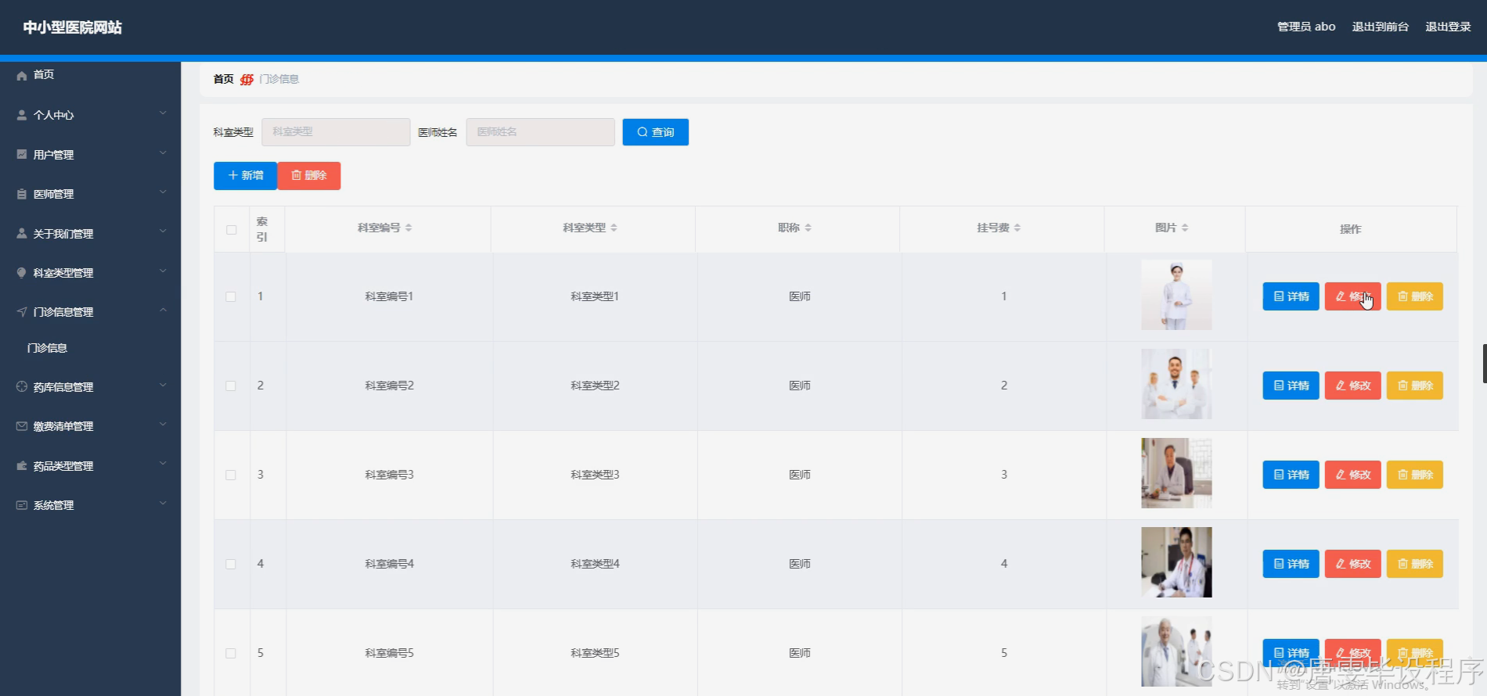Viewport: 1487px width, 696px height.
Task: Expand the 关于我们管理 menu chevron
Action: (x=163, y=231)
